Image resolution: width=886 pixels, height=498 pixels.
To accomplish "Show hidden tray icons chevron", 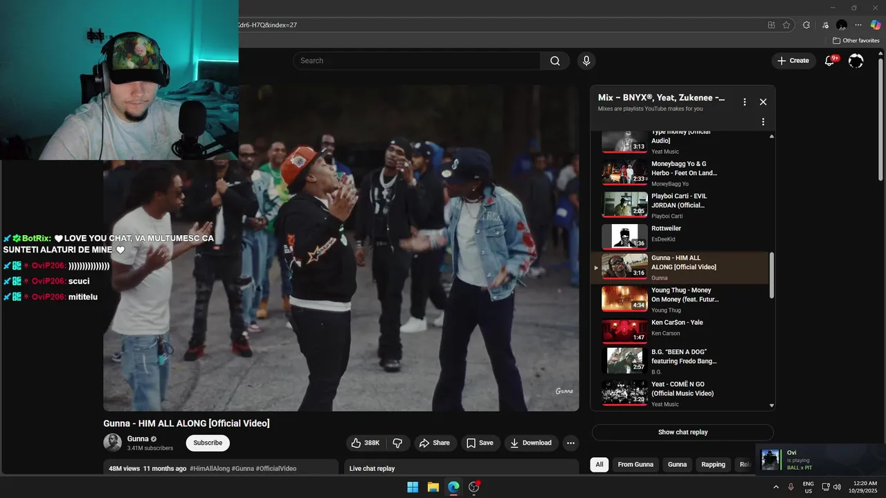I will [775, 487].
